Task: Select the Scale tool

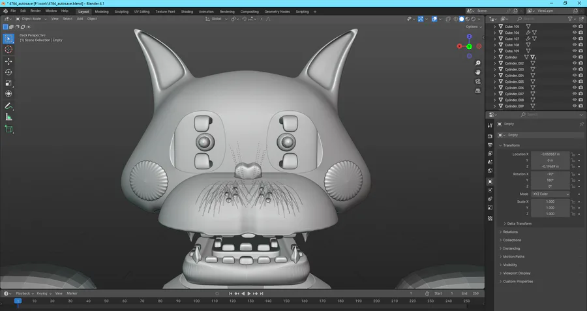Action: tap(8, 83)
